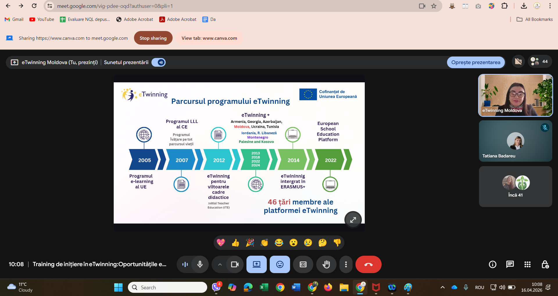Click the red leave call button
558x296 pixels.
coord(368,264)
